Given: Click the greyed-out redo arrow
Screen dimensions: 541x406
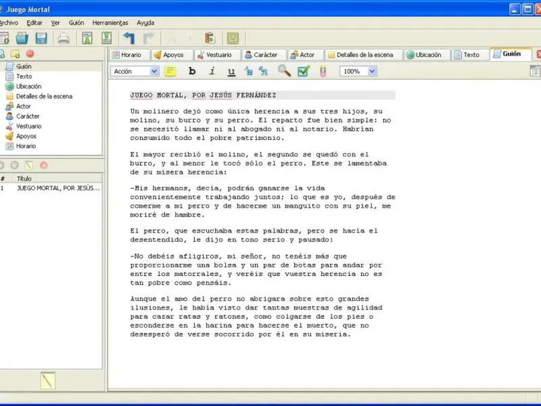Looking at the screenshot, I should point(148,38).
